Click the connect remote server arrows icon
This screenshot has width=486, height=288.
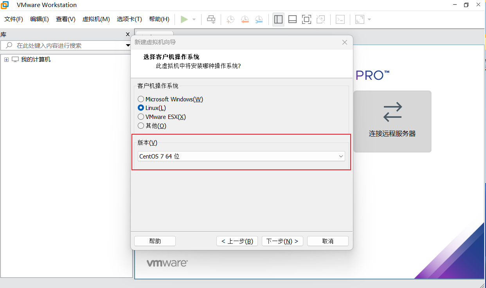392,112
